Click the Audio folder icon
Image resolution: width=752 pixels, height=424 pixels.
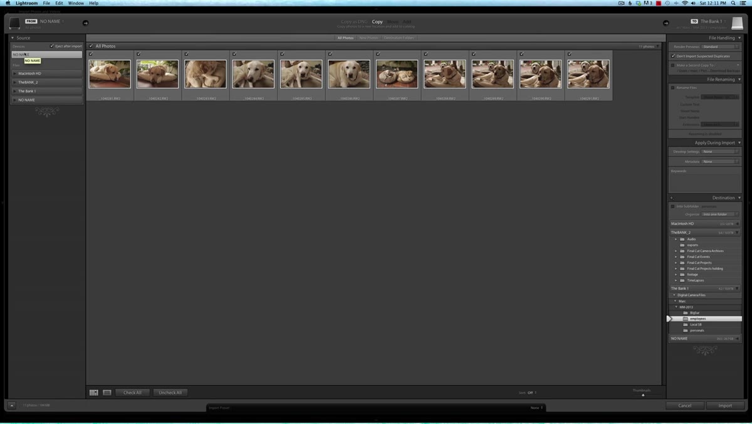tap(682, 239)
